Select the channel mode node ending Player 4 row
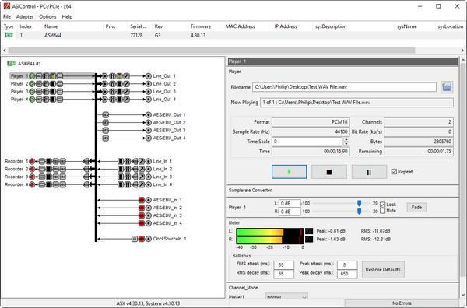 60,99
